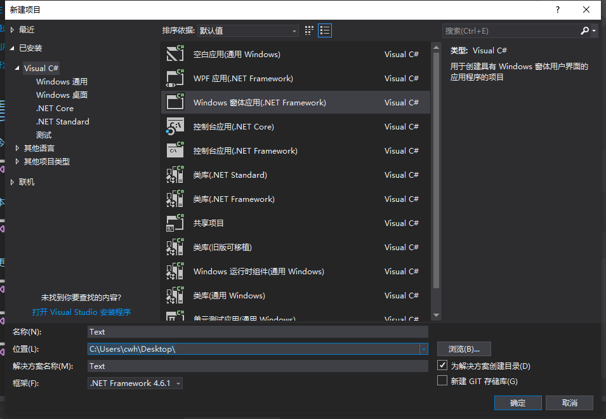
Task: Click the 类库(旧版可移植) template icon
Action: (175, 247)
